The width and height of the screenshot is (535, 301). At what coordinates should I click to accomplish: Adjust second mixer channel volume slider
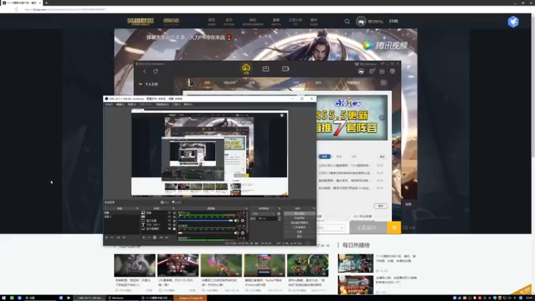pos(206,233)
